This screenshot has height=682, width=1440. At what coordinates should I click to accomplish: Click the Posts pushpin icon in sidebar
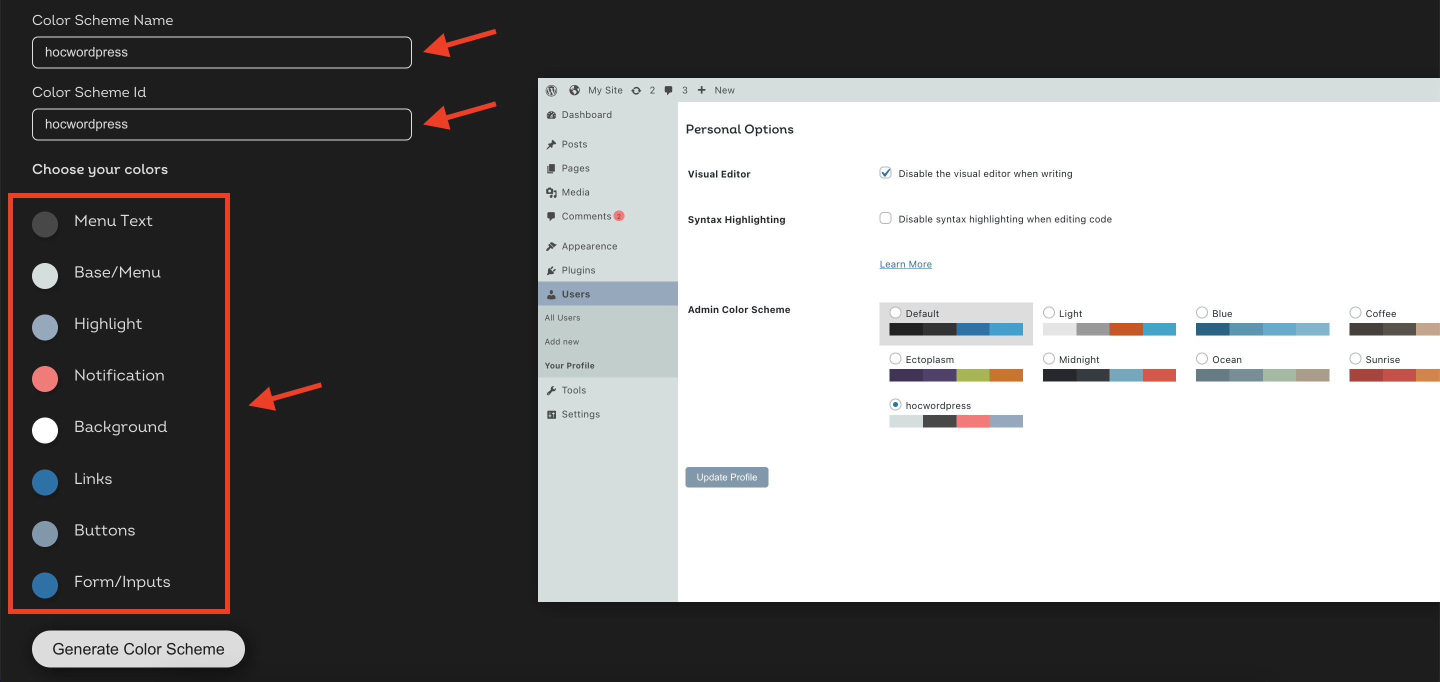coord(551,144)
